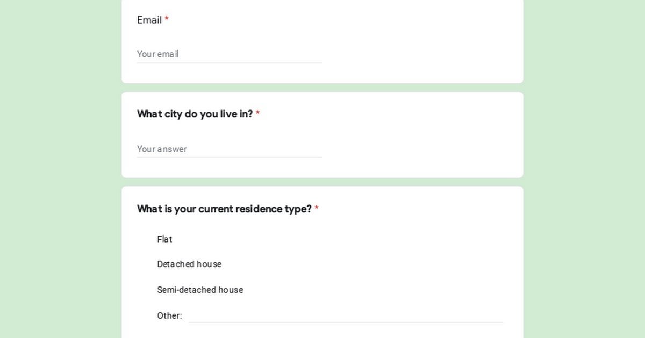Click blank area right of the "Flat" option

pyautogui.click(x=344, y=239)
